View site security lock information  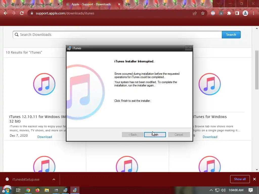coord(32,13)
